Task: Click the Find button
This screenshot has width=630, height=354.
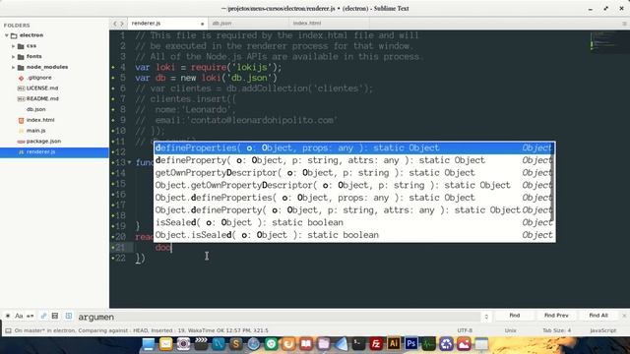Action: [514, 316]
